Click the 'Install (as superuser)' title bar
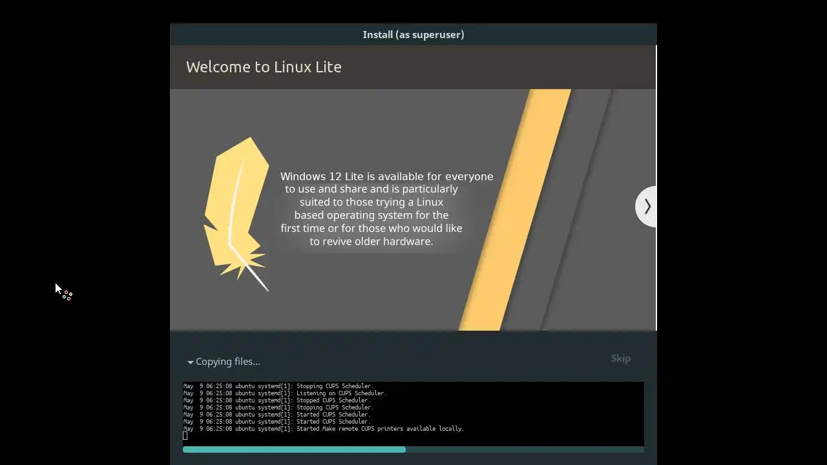The image size is (827, 465). coord(413,35)
